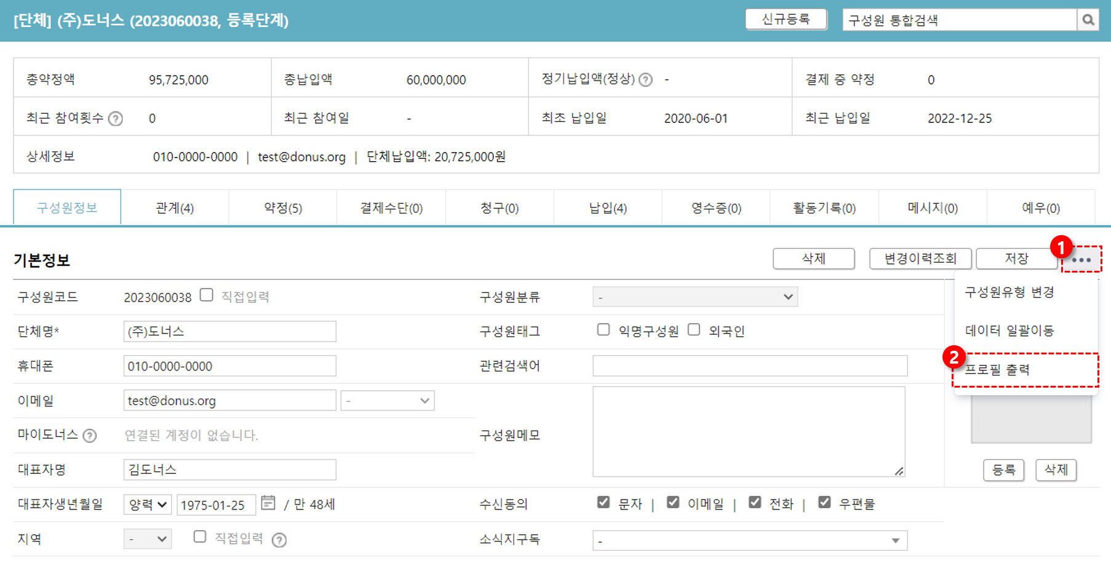Check the 지역 직접입력 checkbox

[199, 537]
